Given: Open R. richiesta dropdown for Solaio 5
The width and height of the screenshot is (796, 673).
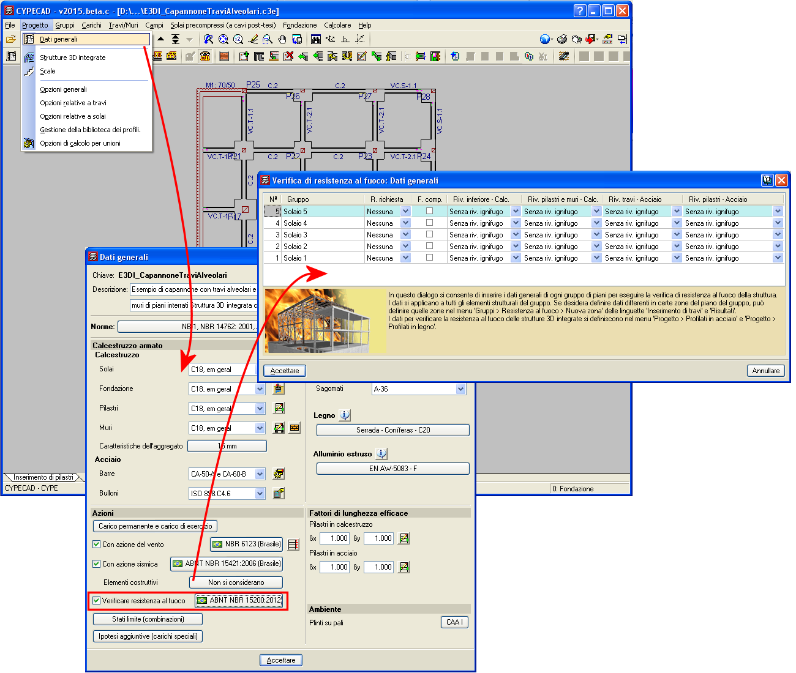Looking at the screenshot, I should pyautogui.click(x=405, y=211).
